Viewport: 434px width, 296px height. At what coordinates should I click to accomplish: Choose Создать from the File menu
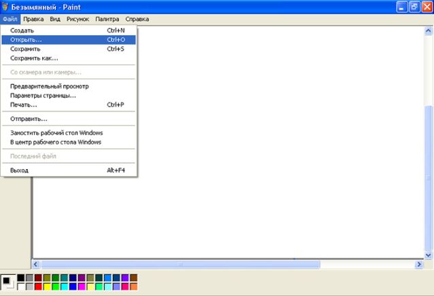pyautogui.click(x=69, y=31)
